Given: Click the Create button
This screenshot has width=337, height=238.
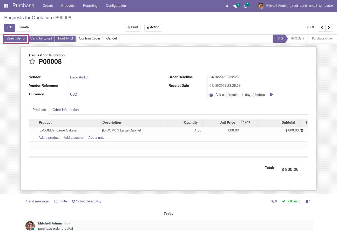Looking at the screenshot, I should tap(24, 28).
